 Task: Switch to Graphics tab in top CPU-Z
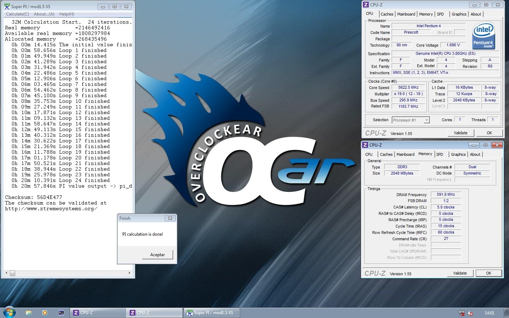coord(459,14)
